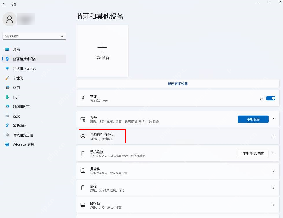
Task: Click the 个性化 paintbrush icon
Action: [x=7, y=78]
